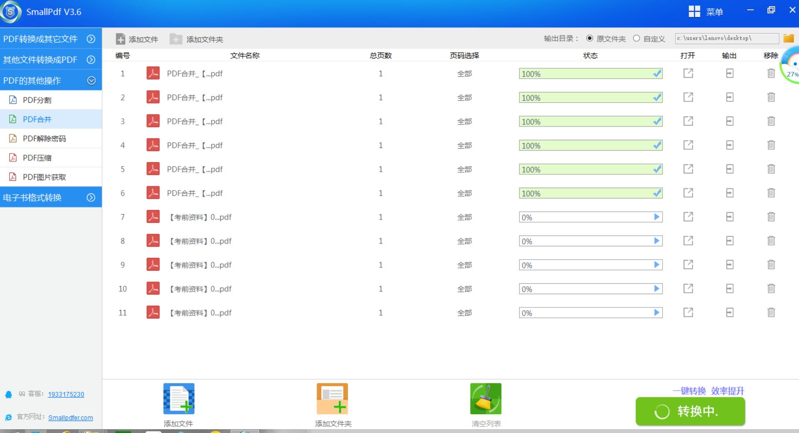
Task: Expand PDF转换成其它文件 section
Action: (51, 39)
